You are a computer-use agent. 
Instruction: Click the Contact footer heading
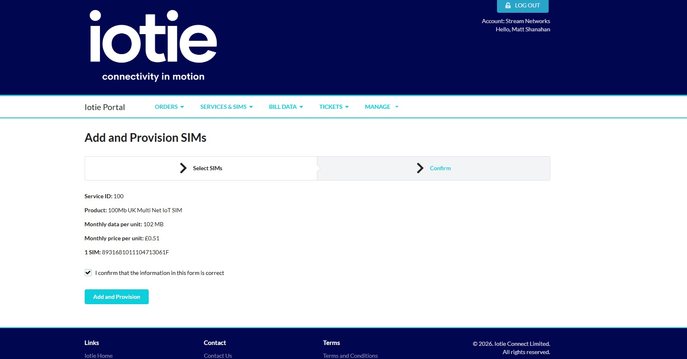[x=215, y=343]
